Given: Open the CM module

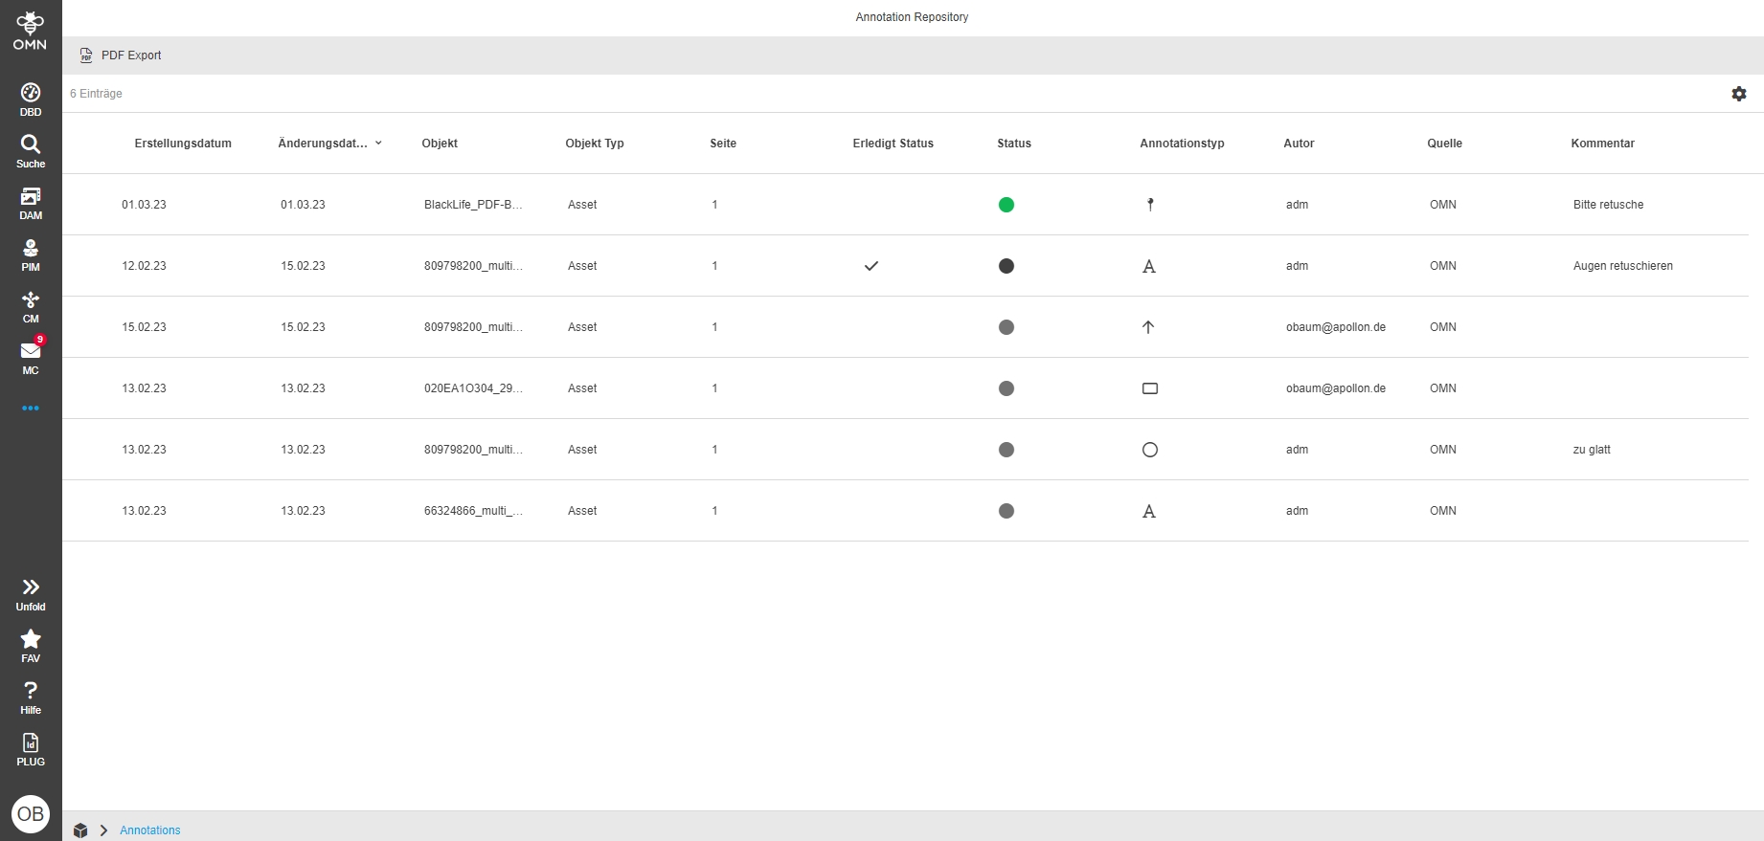Looking at the screenshot, I should coord(31,306).
